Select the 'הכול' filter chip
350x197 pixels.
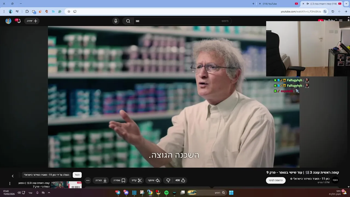[77, 175]
